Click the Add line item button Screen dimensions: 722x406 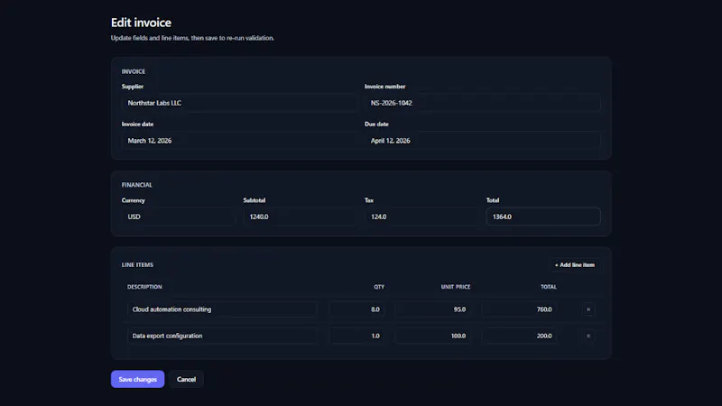[575, 264]
